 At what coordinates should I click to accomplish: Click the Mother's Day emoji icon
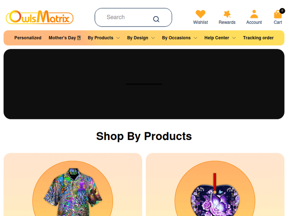coord(79,38)
